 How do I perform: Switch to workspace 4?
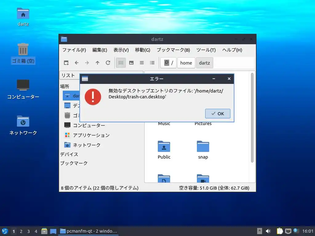click(36, 231)
